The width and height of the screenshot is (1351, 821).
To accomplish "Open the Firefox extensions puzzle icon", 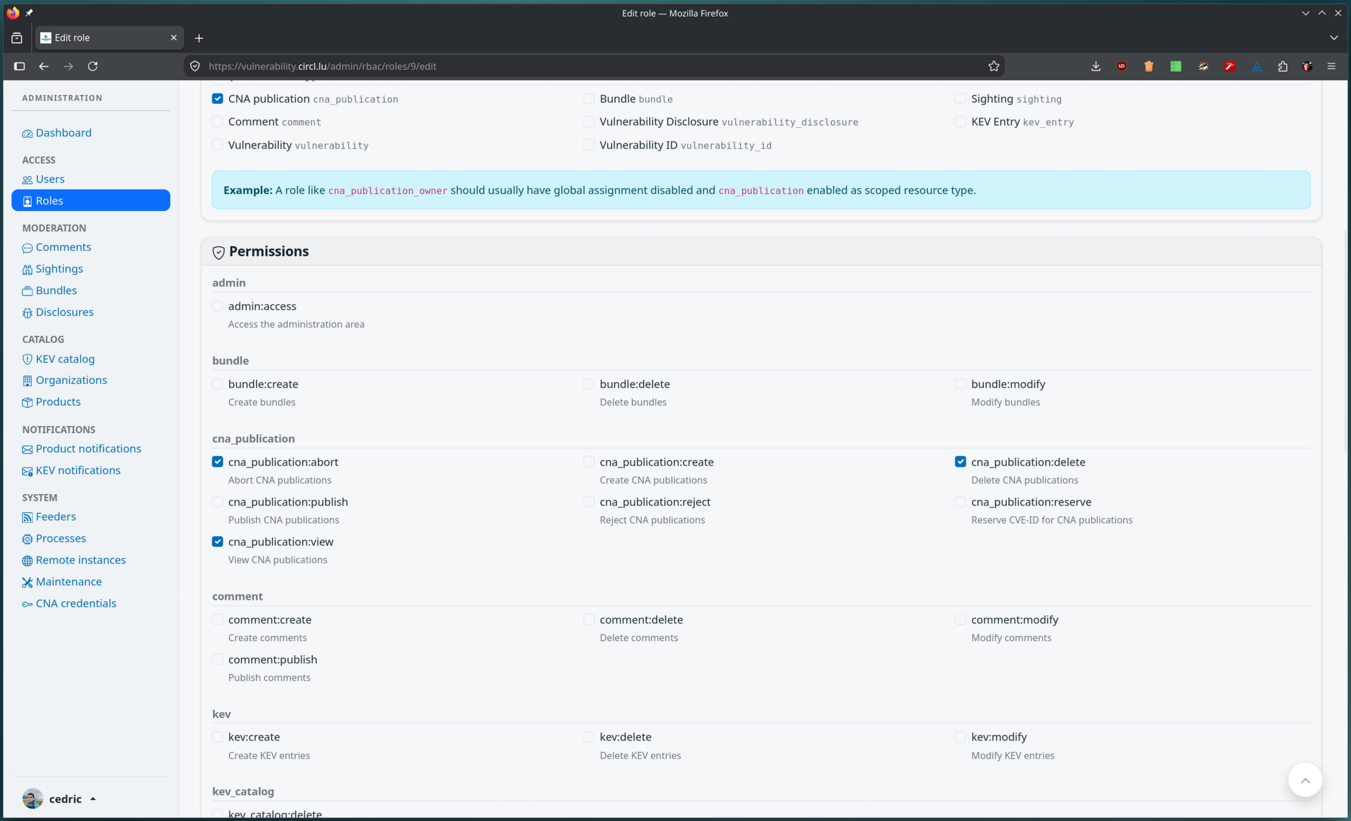I will [1283, 66].
